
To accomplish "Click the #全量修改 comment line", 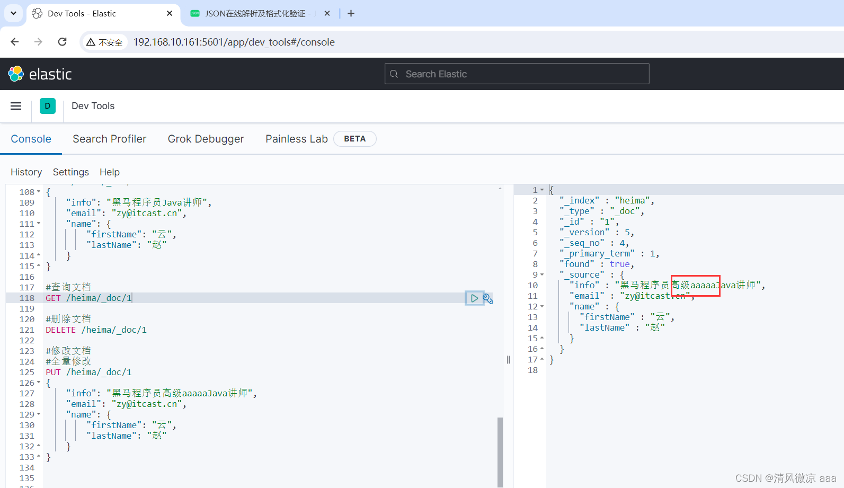I will pos(68,361).
